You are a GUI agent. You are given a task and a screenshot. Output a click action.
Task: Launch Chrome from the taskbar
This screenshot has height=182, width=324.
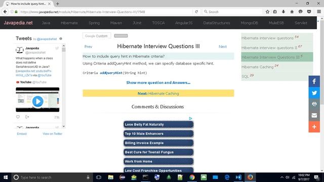point(192,177)
